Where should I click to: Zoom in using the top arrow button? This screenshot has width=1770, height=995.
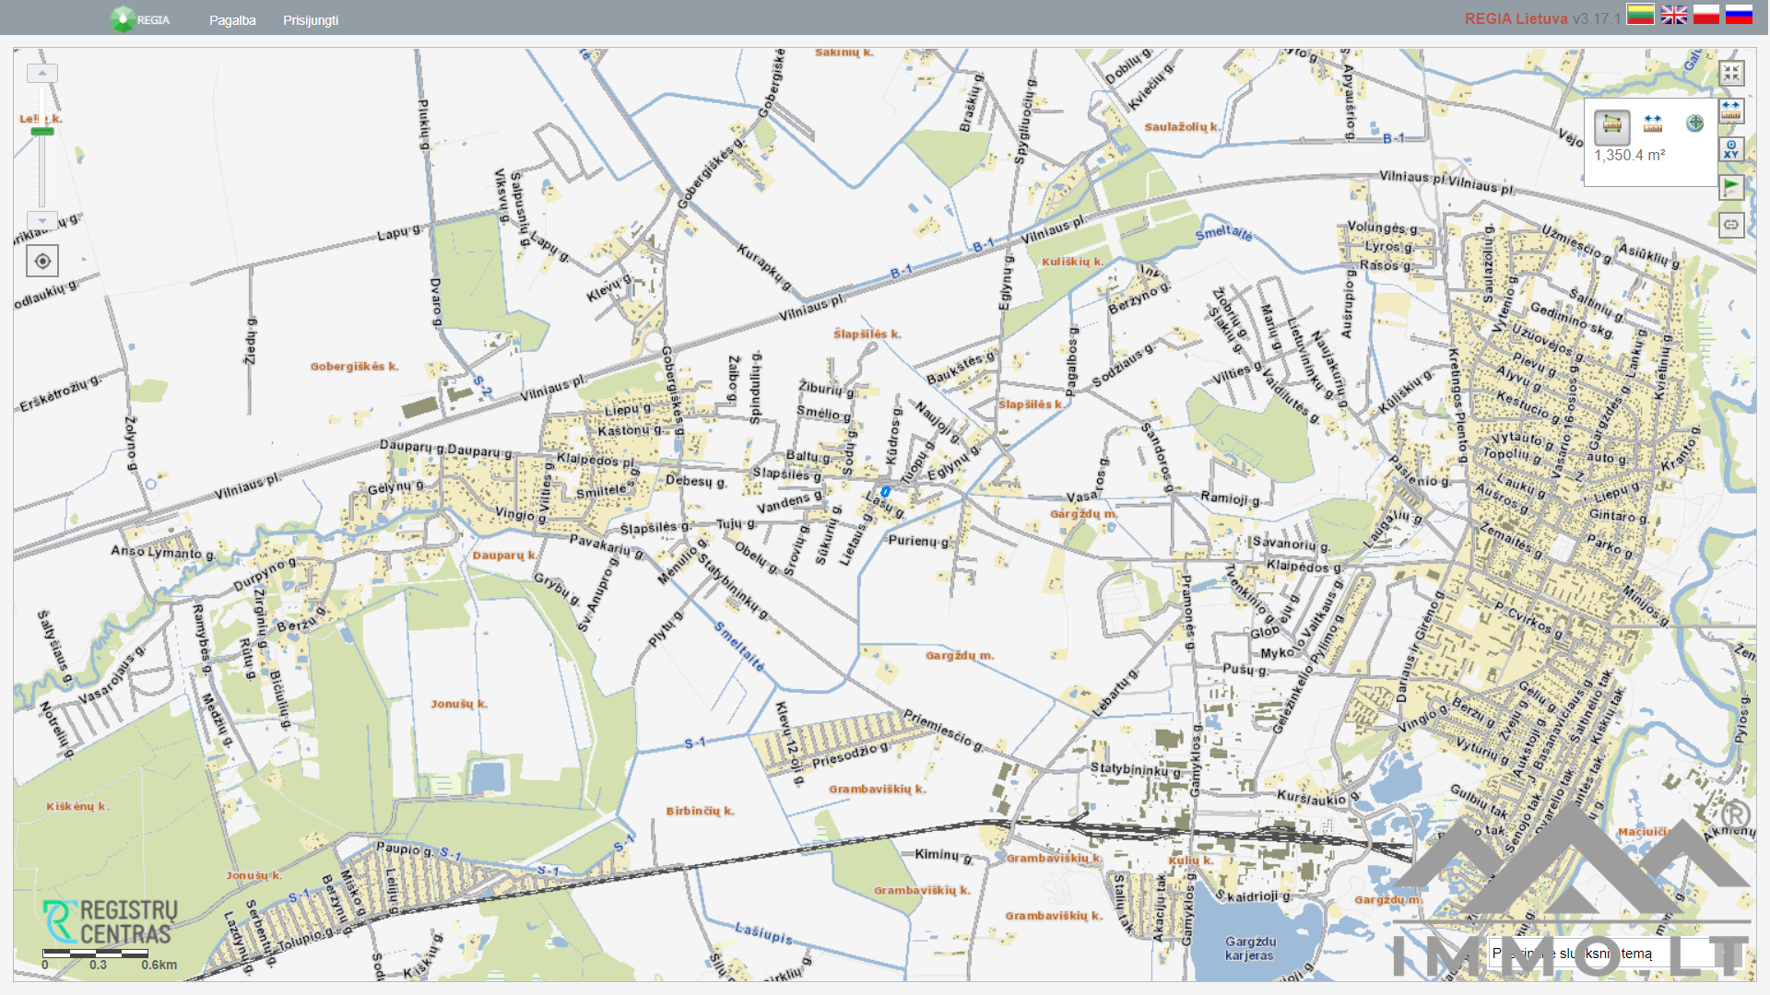(42, 73)
